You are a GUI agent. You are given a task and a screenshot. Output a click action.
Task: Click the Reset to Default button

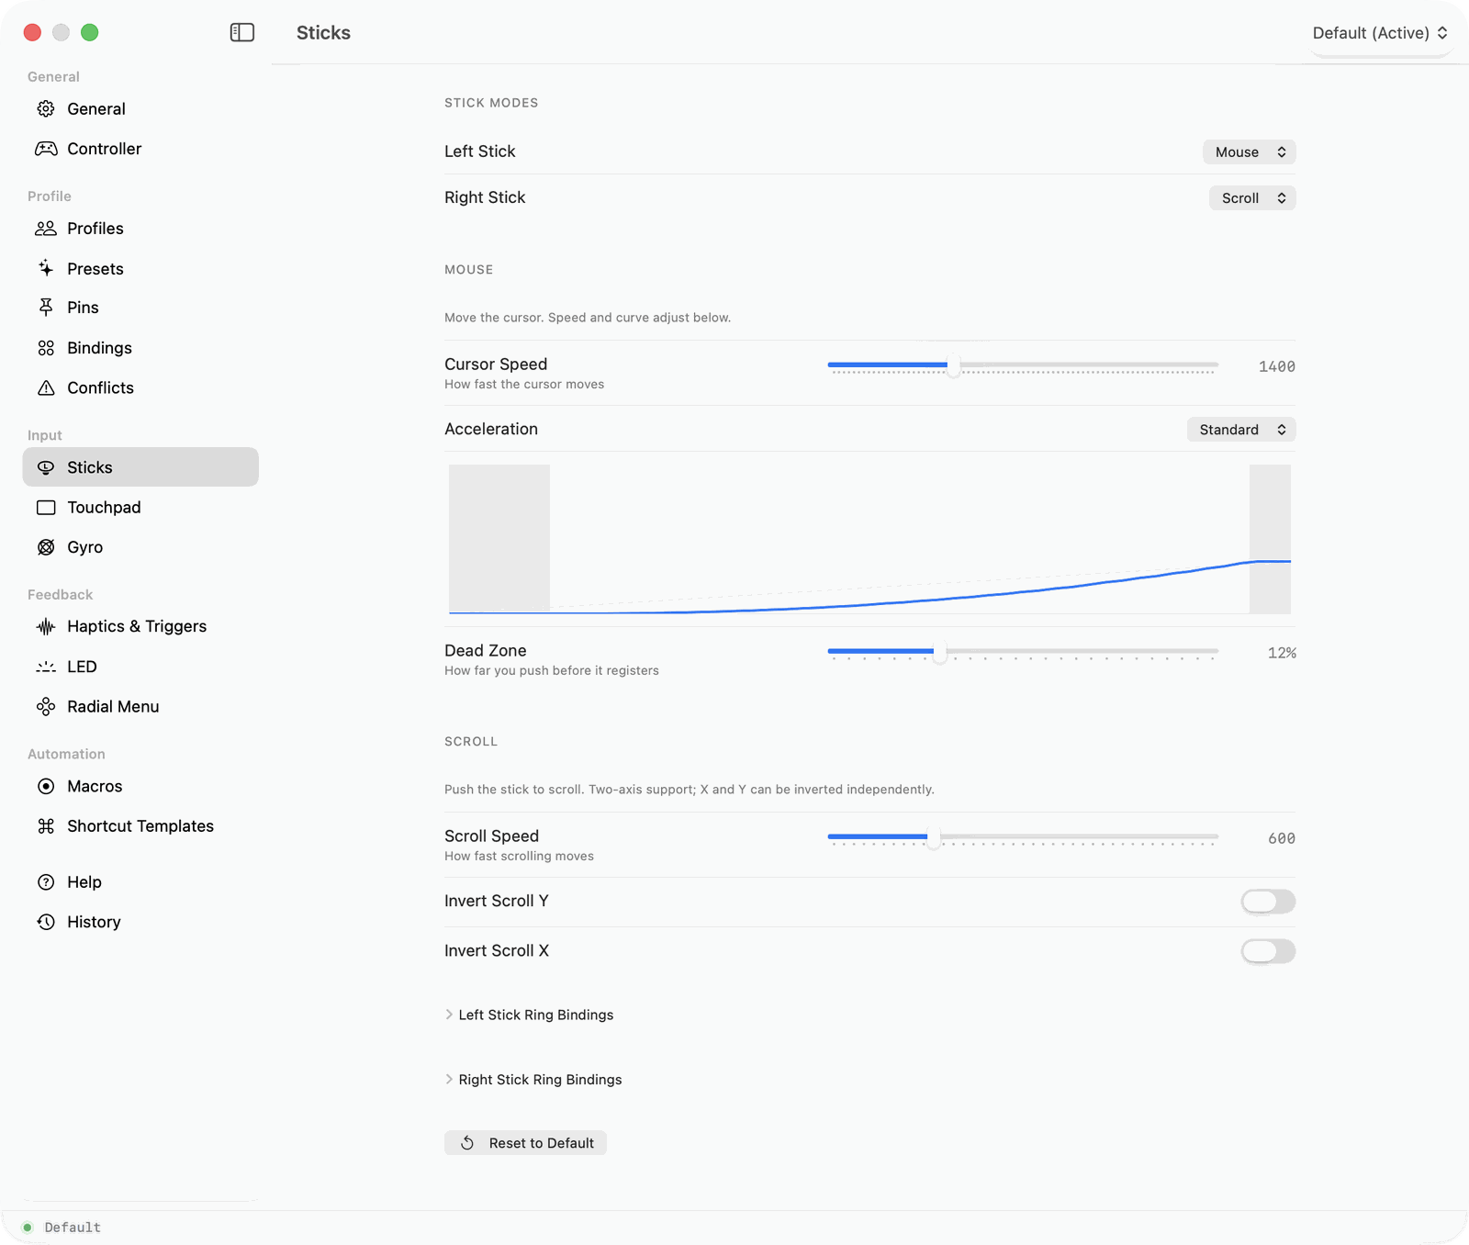click(x=525, y=1143)
